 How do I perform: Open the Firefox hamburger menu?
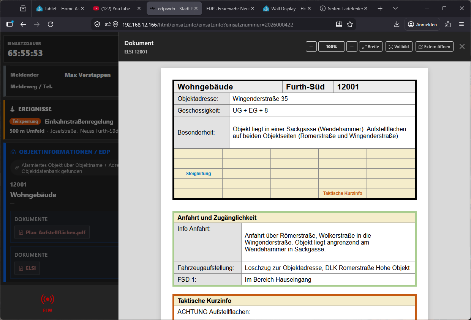point(462,24)
